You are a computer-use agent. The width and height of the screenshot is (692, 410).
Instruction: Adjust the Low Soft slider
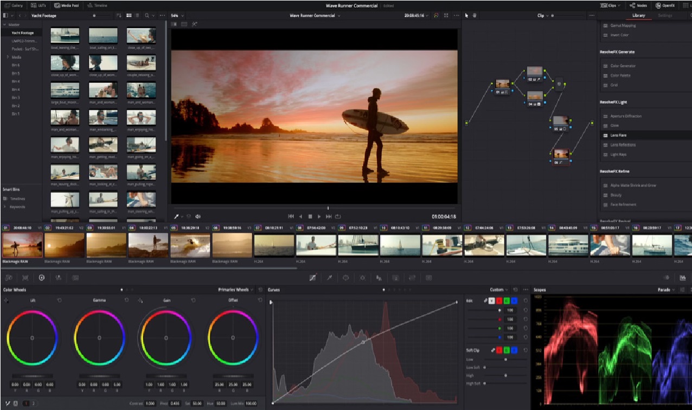pos(484,367)
